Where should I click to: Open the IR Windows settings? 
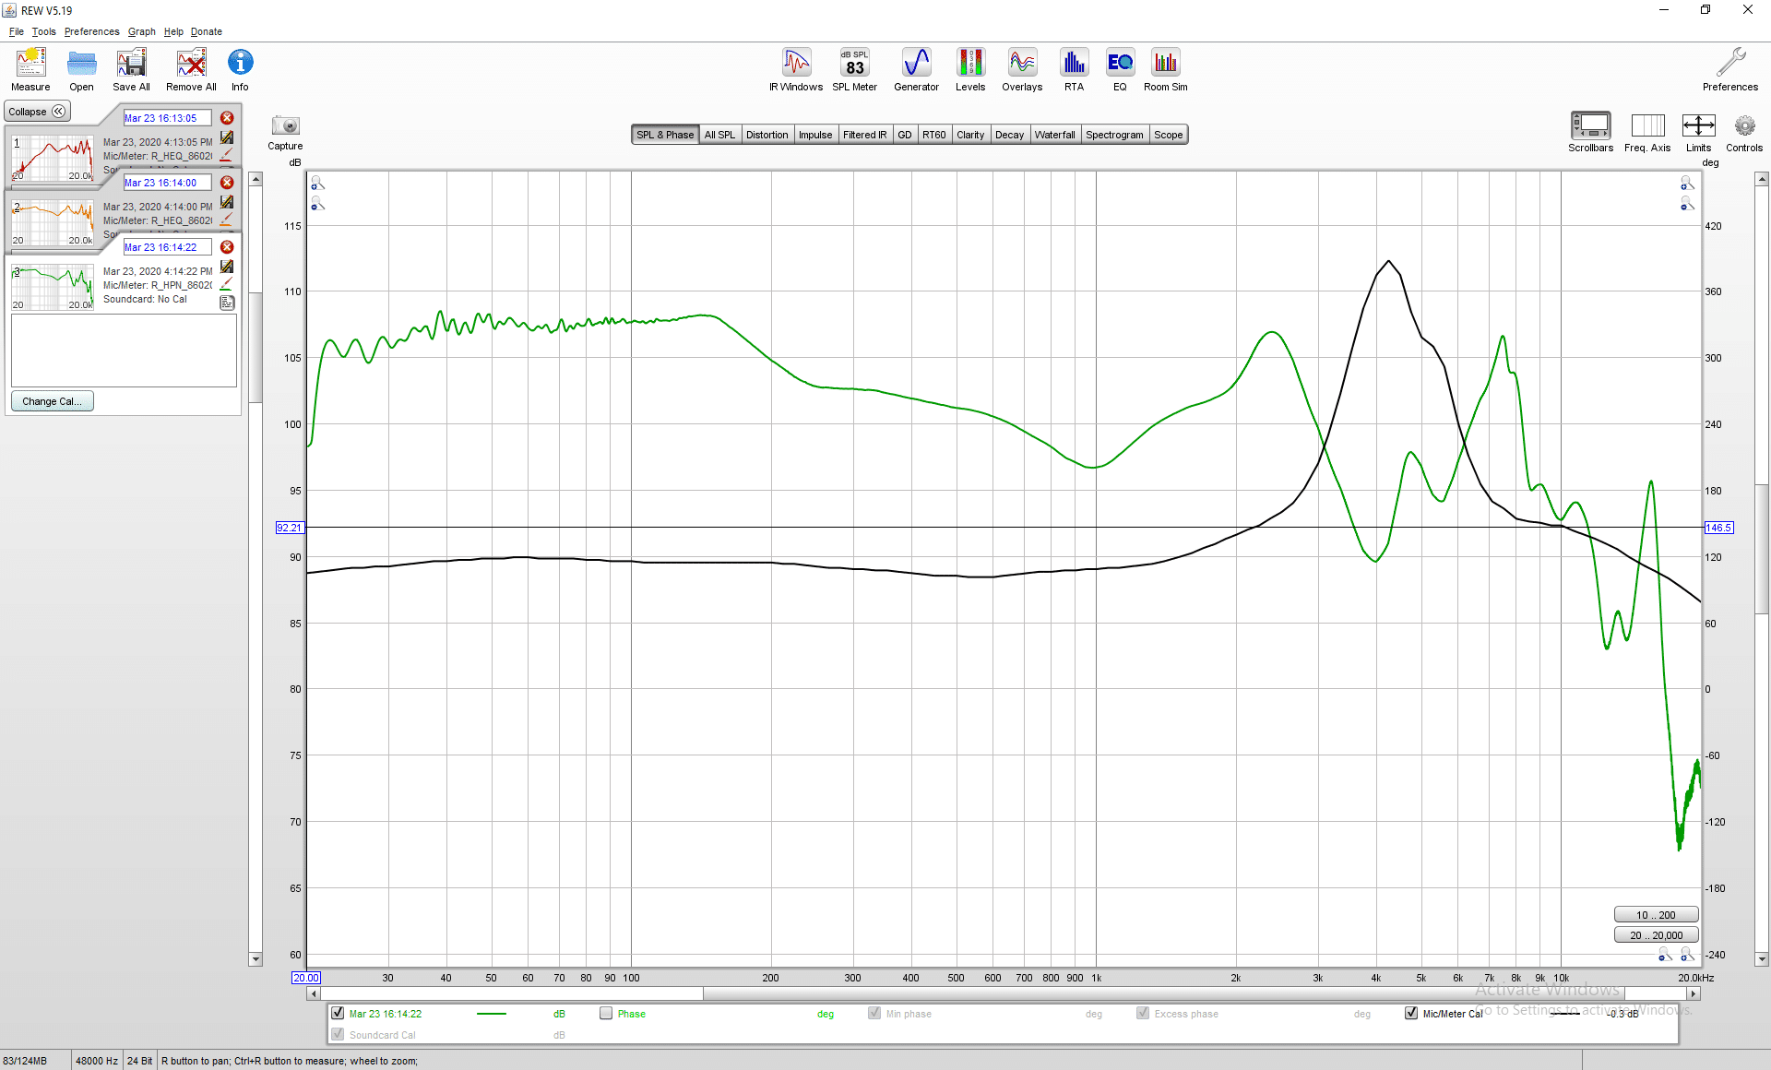tap(796, 69)
